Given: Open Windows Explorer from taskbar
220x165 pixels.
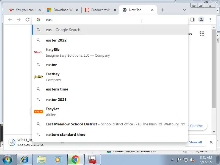Looking at the screenshot, I should point(42,159).
